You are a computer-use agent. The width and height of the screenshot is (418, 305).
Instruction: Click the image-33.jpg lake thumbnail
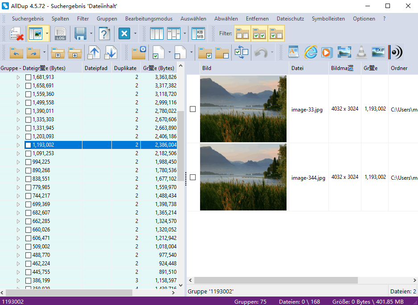[243, 109]
